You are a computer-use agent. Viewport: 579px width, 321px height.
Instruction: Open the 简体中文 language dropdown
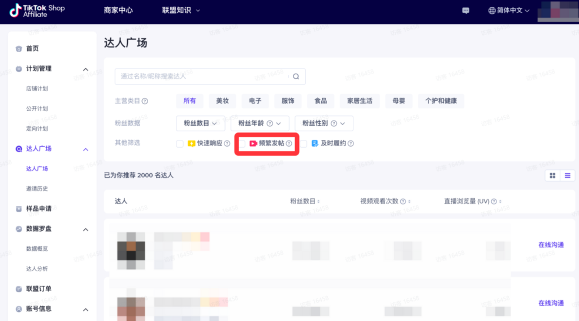click(x=509, y=10)
